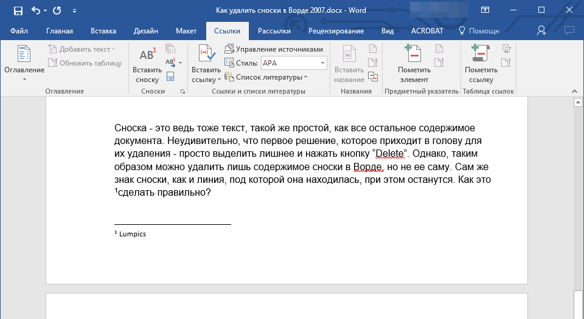Click the share user icon
The width and height of the screenshot is (584, 319).
pyautogui.click(x=541, y=30)
